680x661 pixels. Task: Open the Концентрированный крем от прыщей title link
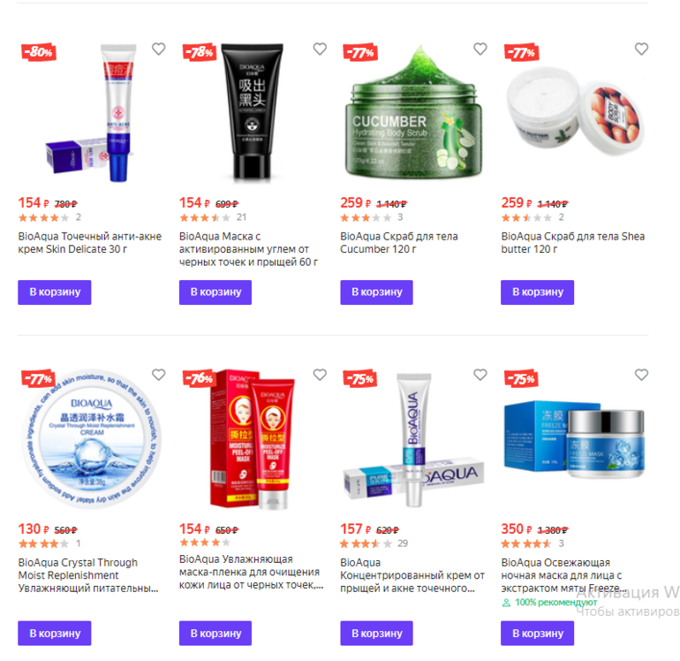(412, 575)
